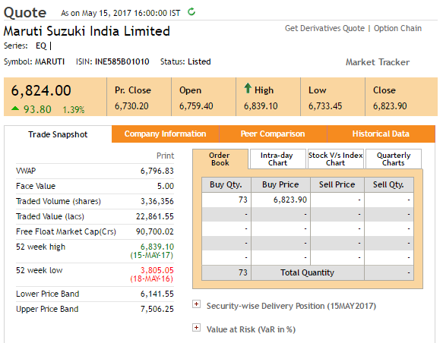The height and width of the screenshot is (343, 443).
Task: Switch to Company Information tab
Action: [166, 134]
